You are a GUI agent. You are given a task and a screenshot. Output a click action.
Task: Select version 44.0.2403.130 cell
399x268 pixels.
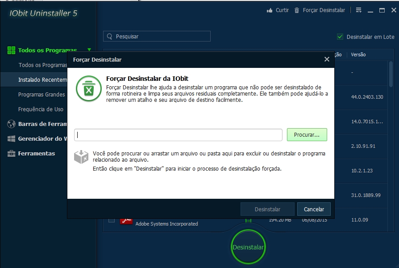(367, 97)
